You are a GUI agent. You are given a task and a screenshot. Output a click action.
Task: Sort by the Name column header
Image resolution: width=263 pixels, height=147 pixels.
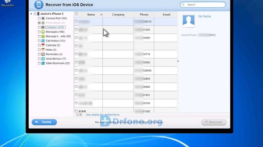tap(91, 15)
